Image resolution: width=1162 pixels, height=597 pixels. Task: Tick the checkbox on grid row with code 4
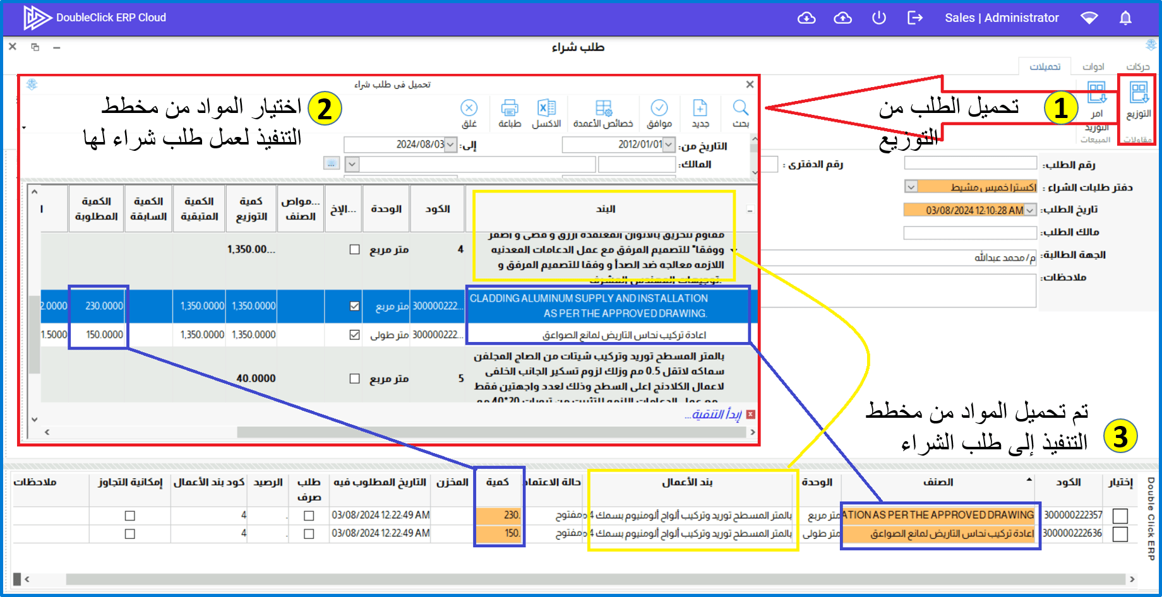coord(355,250)
